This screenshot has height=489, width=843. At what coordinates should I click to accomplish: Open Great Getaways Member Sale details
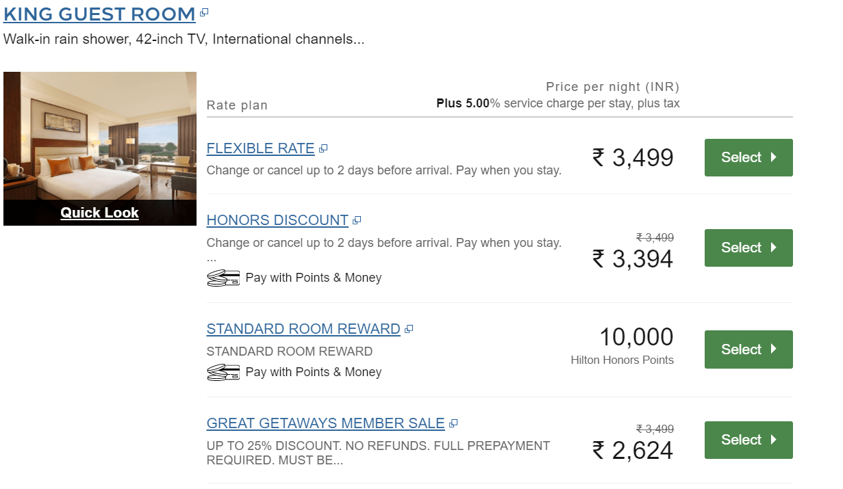coord(325,423)
